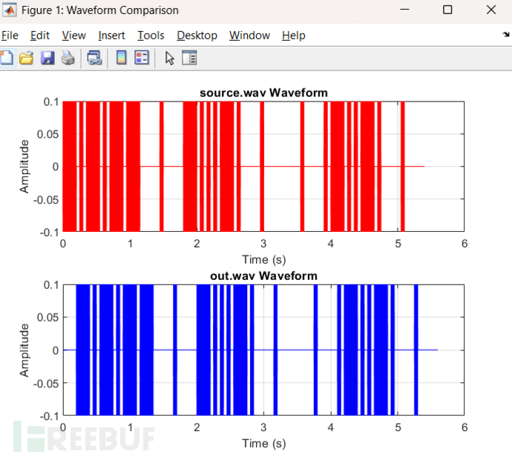Open the Insert menu
This screenshot has height=457, width=512.
[111, 36]
